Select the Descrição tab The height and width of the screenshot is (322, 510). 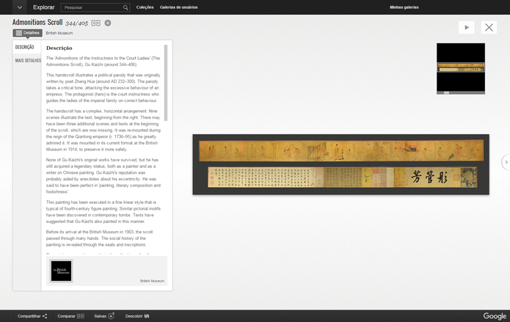click(x=25, y=47)
